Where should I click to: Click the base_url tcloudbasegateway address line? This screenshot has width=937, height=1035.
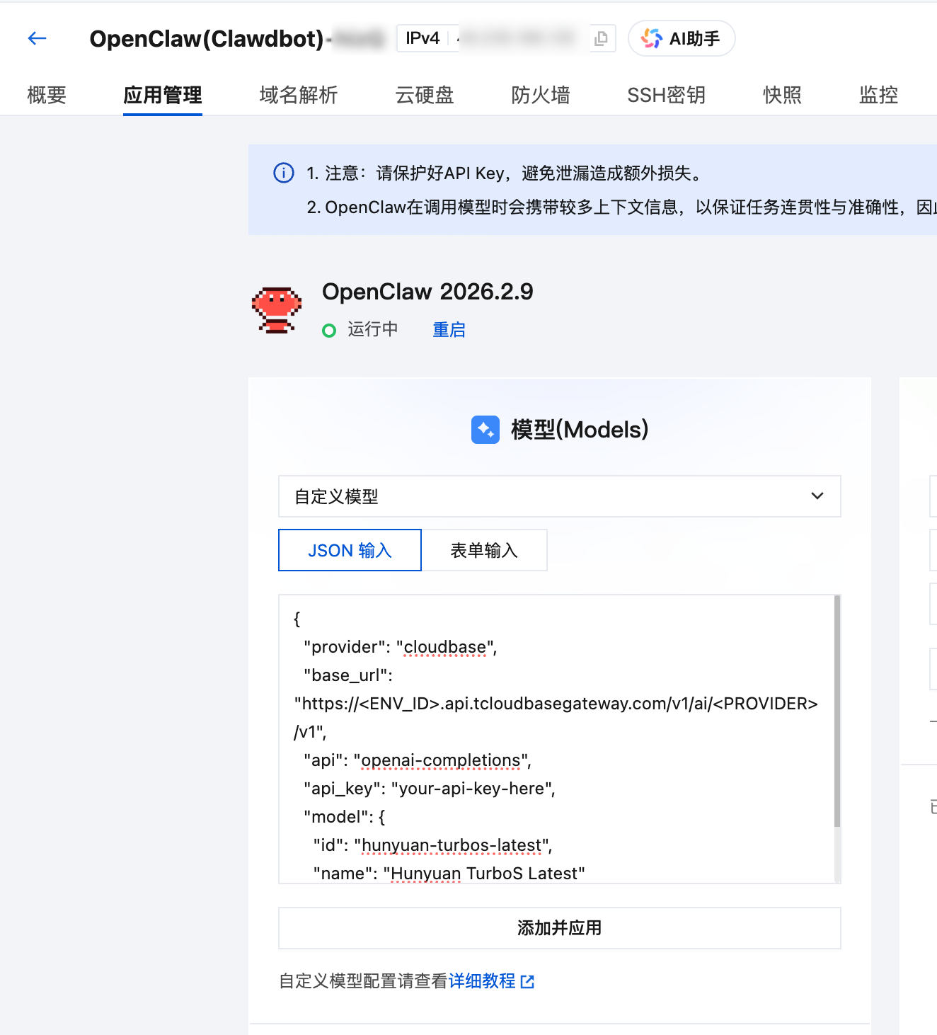556,704
